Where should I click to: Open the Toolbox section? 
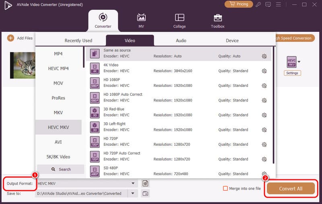pos(218,21)
